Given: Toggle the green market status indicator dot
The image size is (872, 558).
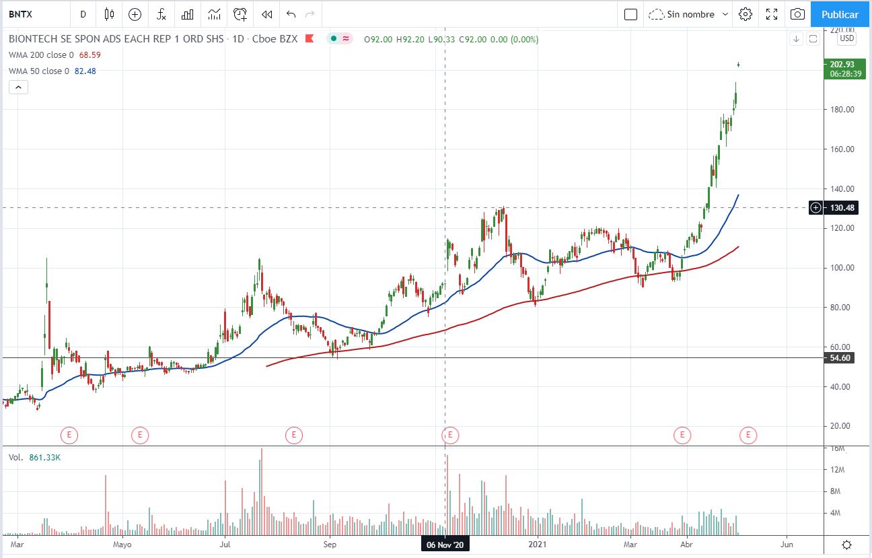Looking at the screenshot, I should point(333,39).
